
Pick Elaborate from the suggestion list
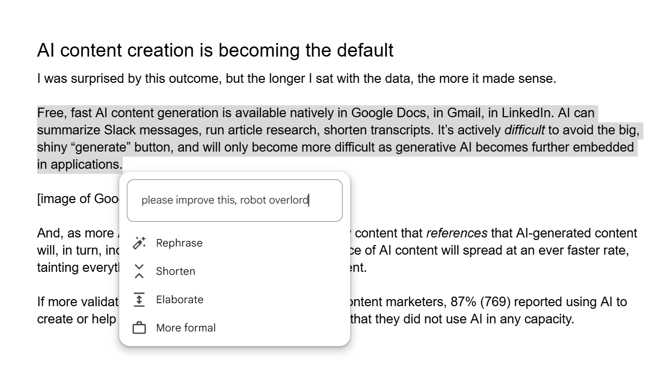point(180,299)
